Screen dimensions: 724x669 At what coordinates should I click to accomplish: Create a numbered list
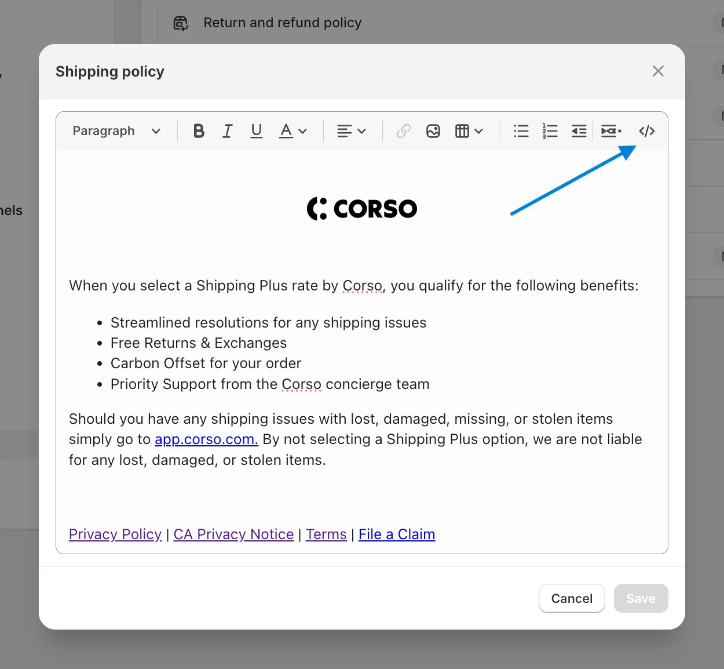click(x=550, y=131)
